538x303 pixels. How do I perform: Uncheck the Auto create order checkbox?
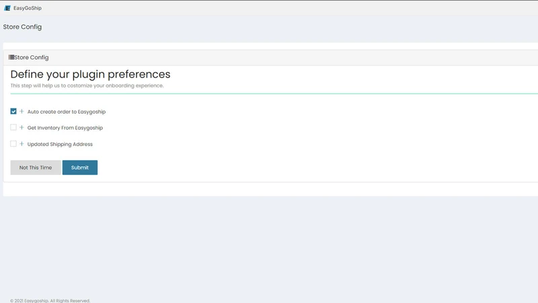[x=13, y=111]
